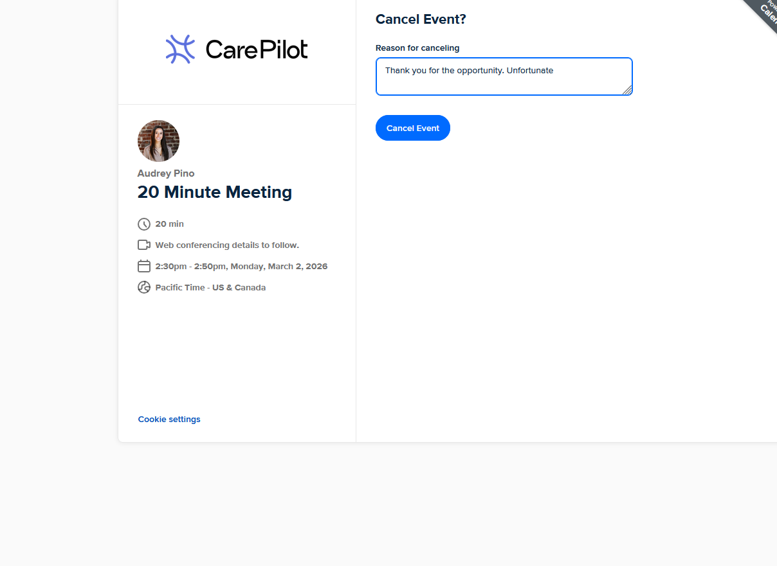The image size is (777, 566).
Task: Click Audrey Pino's profile photo
Action: coord(158,141)
